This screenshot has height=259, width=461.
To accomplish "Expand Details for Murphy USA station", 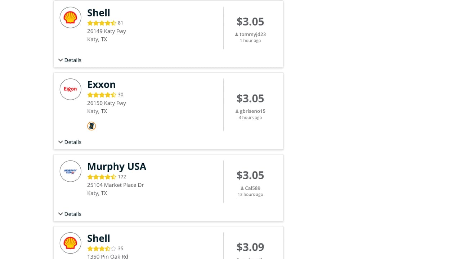I will 70,214.
